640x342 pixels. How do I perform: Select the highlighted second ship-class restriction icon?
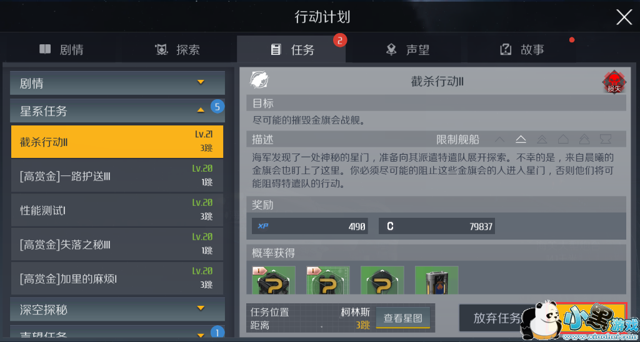click(521, 139)
